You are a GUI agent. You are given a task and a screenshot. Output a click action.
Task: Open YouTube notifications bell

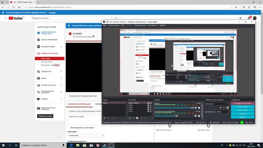pyautogui.click(x=249, y=18)
